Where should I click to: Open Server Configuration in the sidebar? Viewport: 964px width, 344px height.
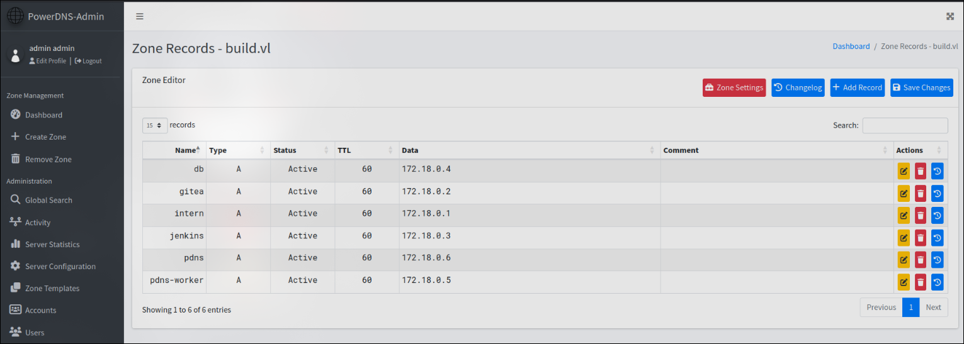coord(62,266)
